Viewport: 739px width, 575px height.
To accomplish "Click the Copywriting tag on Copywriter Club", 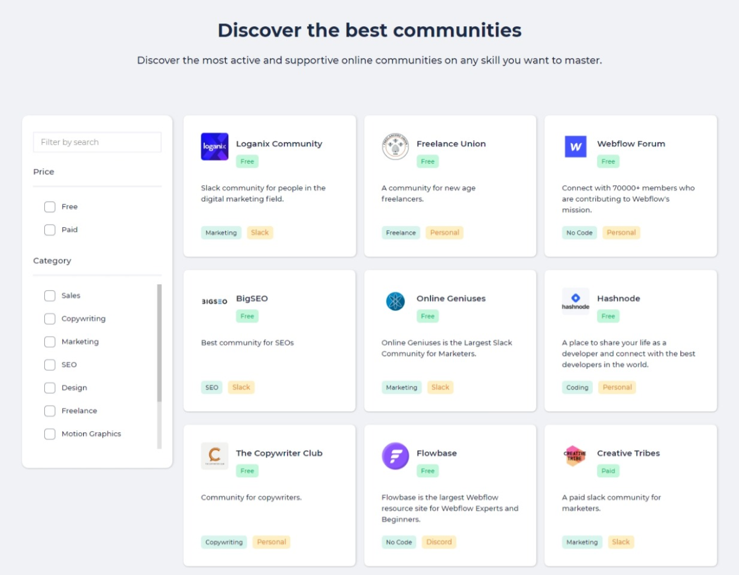I will [x=224, y=542].
